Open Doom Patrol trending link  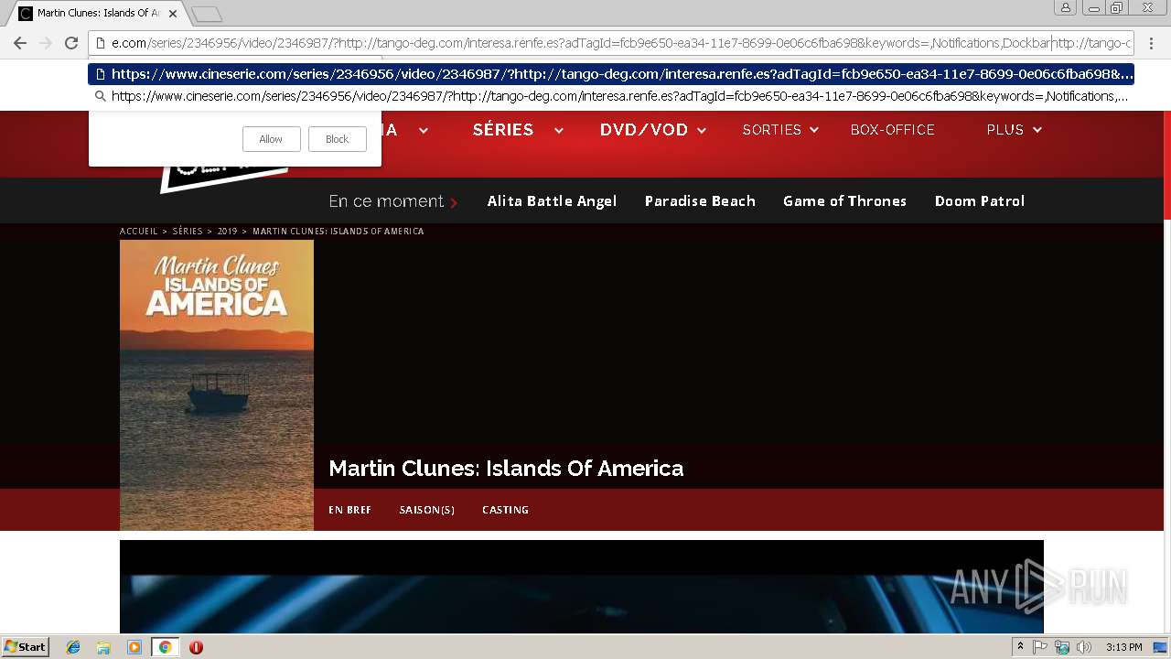tap(979, 201)
